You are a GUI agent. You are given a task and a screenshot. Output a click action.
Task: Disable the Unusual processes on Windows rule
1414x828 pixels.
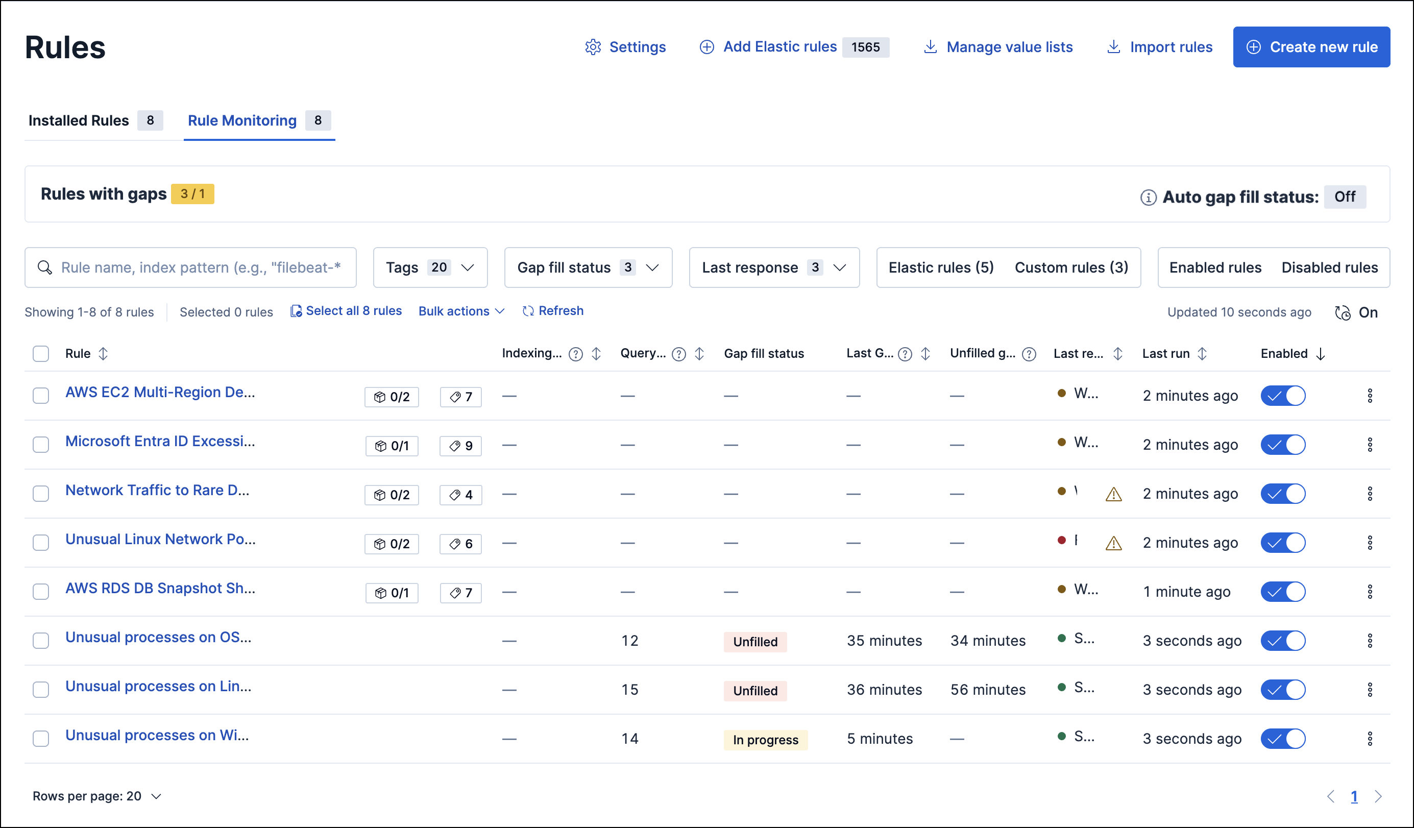click(x=1283, y=738)
